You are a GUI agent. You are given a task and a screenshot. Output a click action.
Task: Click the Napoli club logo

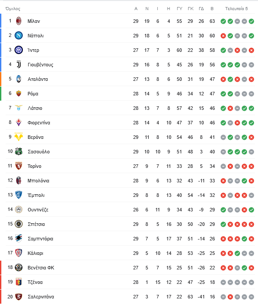(x=18, y=36)
